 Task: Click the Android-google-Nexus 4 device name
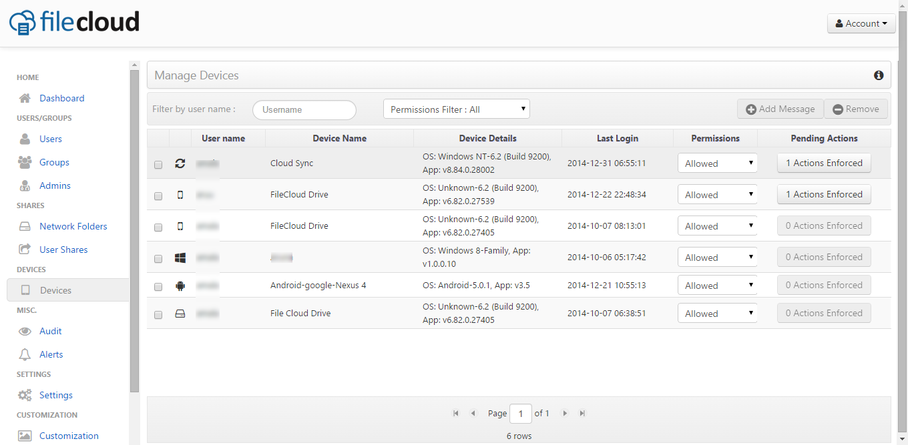pyautogui.click(x=318, y=286)
